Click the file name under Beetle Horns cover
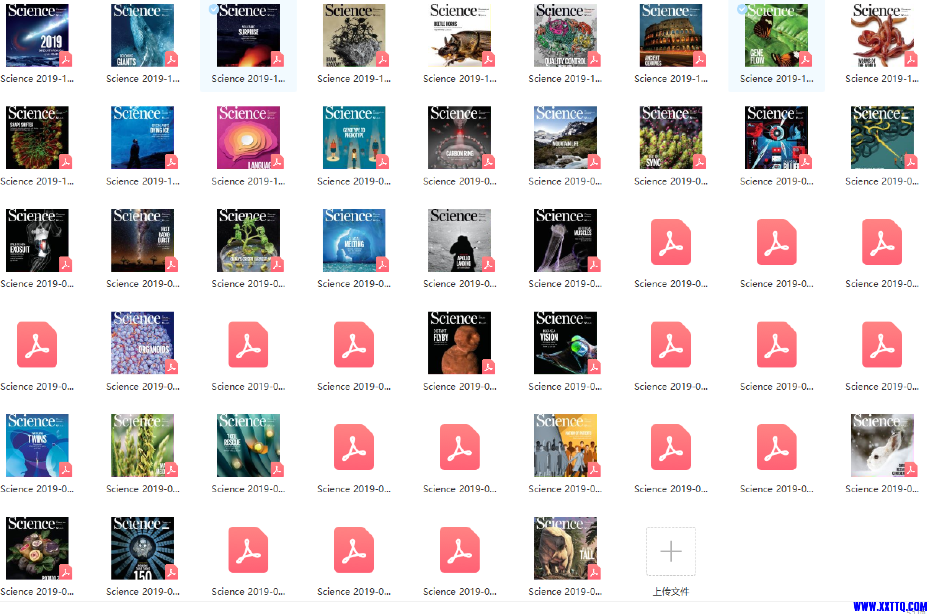This screenshot has height=614, width=929. pos(460,79)
